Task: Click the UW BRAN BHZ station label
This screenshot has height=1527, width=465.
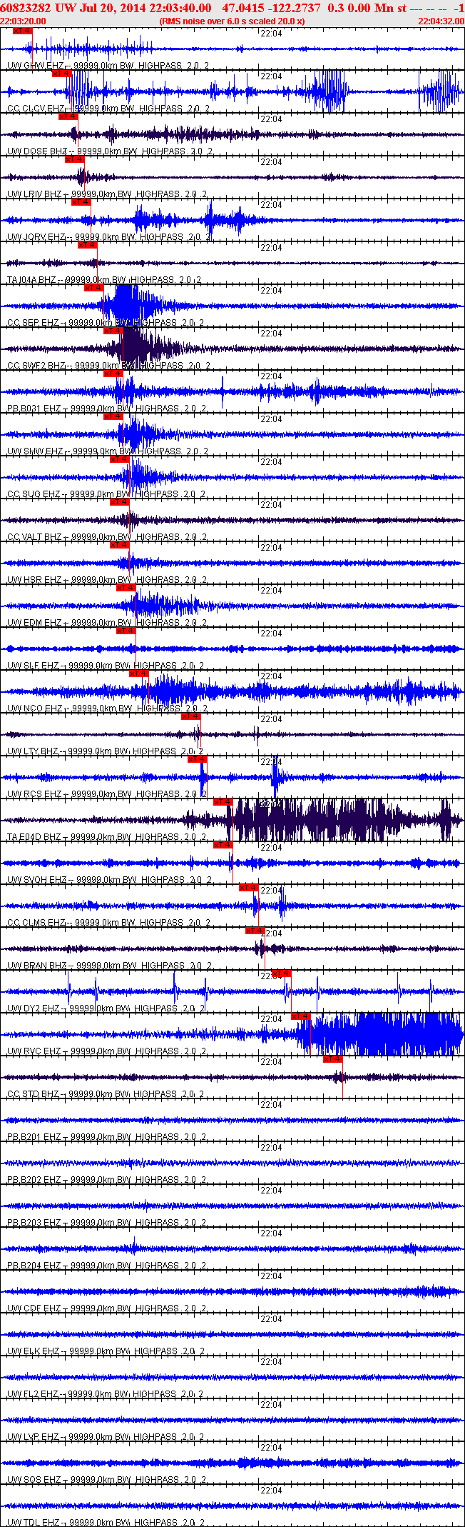Action: [37, 966]
